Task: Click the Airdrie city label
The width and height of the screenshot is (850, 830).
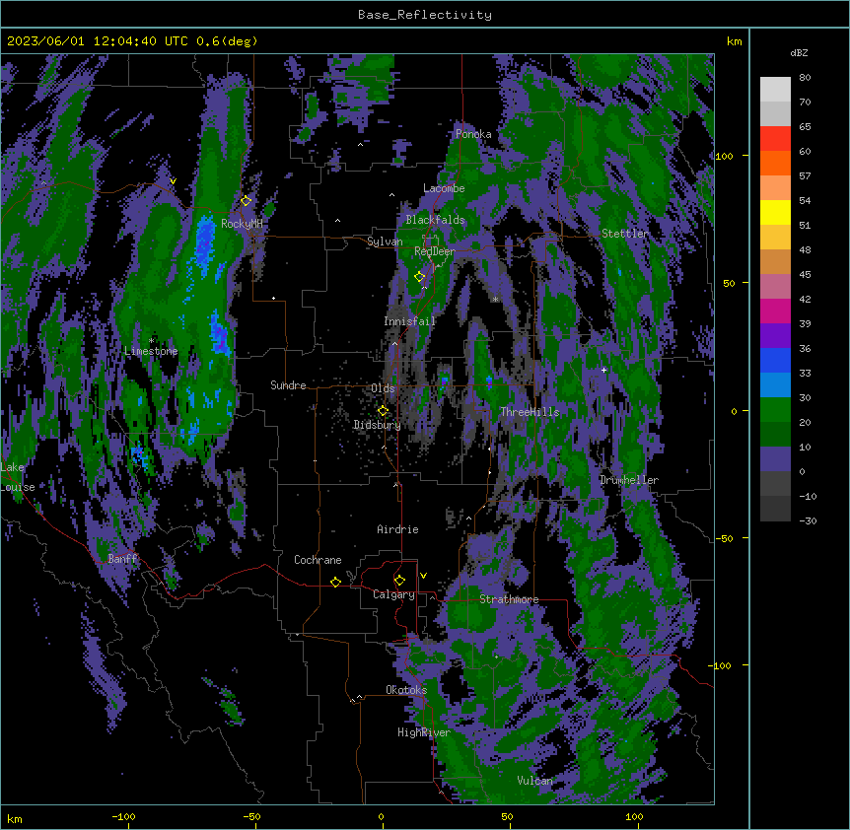Action: (x=398, y=529)
